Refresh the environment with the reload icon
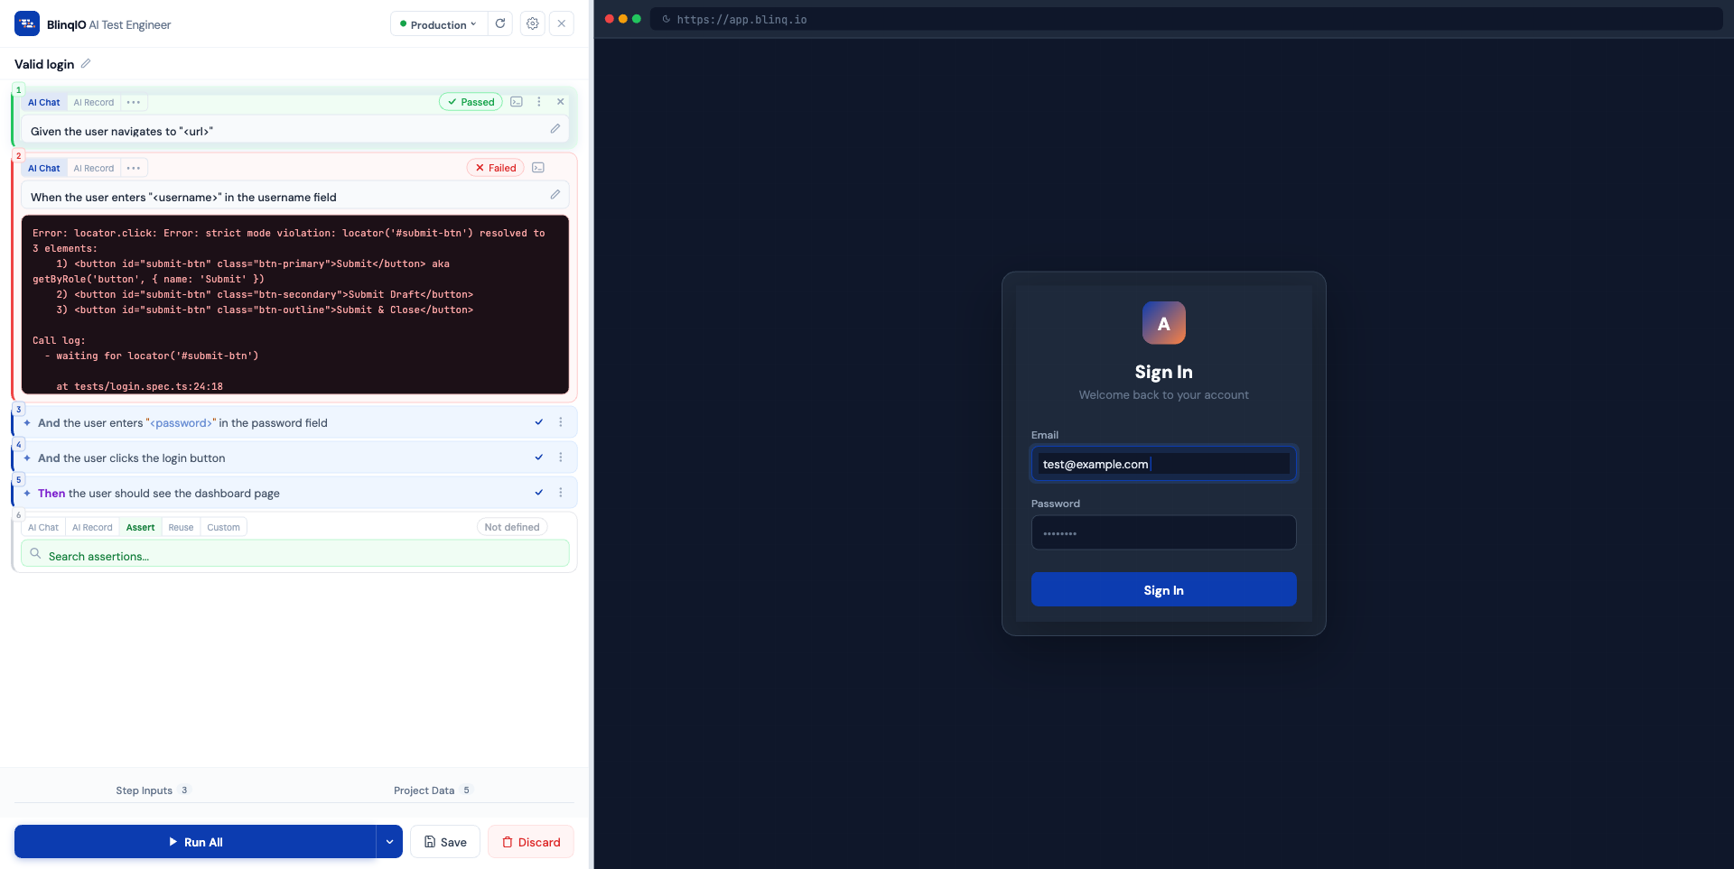1734x869 pixels. click(500, 23)
